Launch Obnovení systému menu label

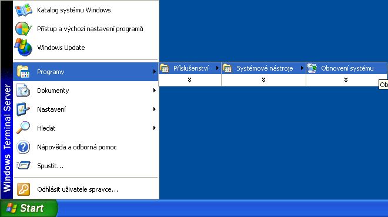(347, 68)
